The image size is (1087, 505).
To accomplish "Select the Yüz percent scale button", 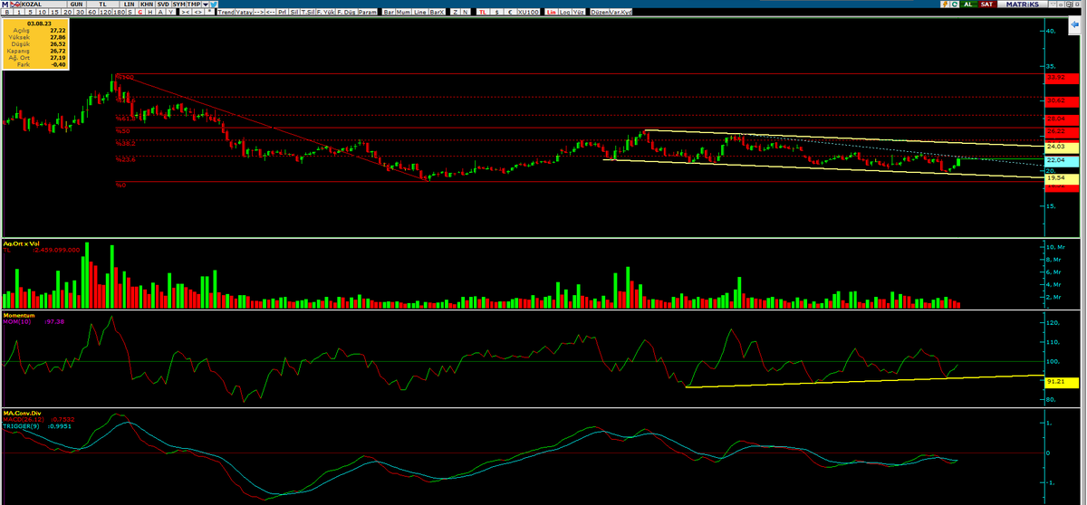I will click(x=578, y=12).
